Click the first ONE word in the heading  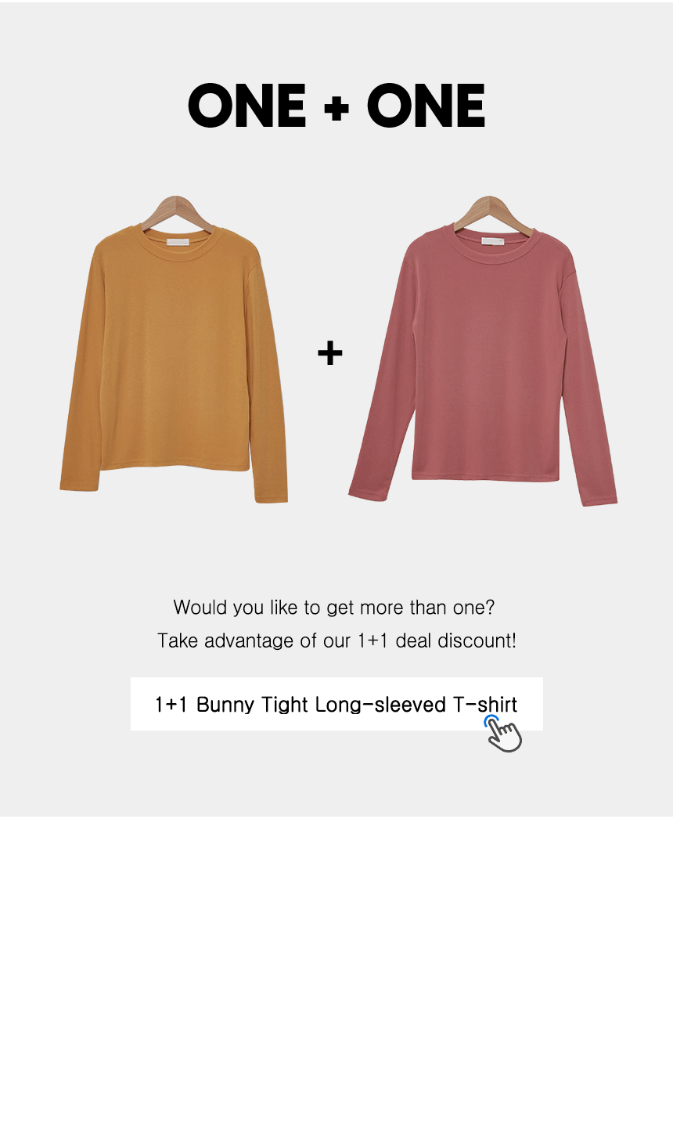[x=247, y=106]
